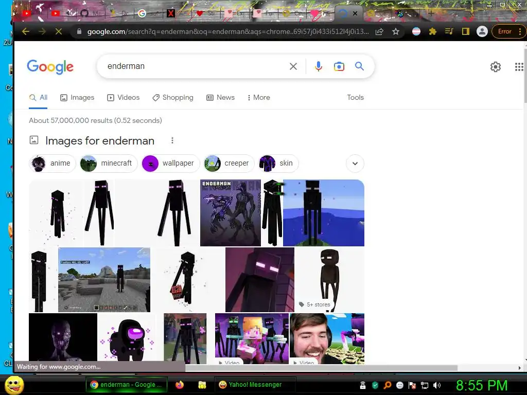
Task: Open the 5+ stores enderman plush thumbnail
Action: click(x=330, y=280)
